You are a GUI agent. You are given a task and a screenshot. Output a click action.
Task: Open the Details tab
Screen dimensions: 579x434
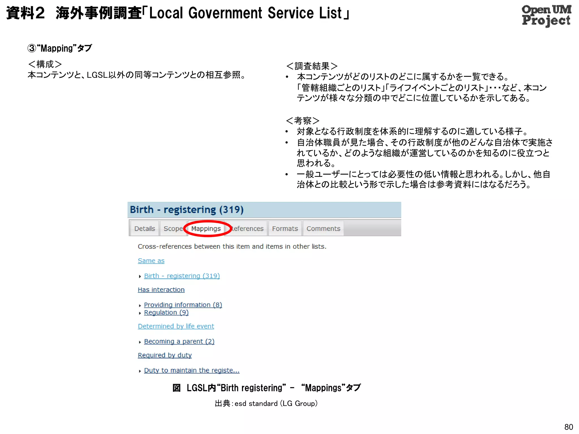coord(144,228)
